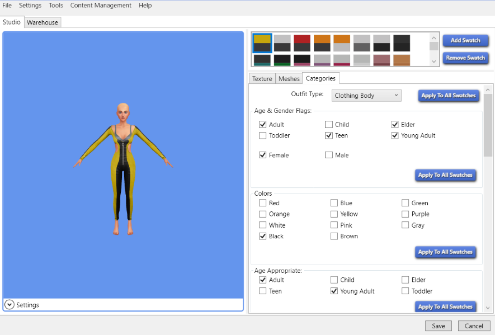Click the swatch list scroll up arrow

pos(434,38)
